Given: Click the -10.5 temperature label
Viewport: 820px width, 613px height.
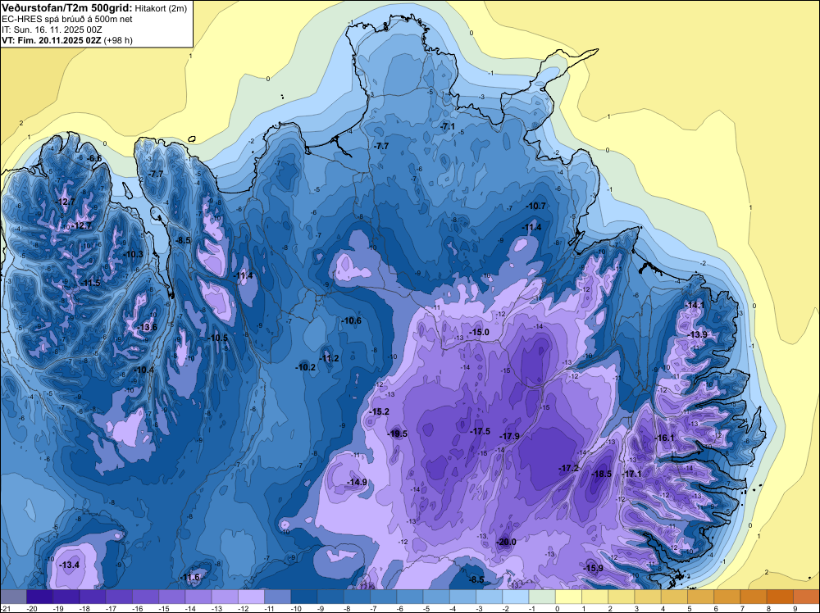Looking at the screenshot, I should click(x=218, y=338).
